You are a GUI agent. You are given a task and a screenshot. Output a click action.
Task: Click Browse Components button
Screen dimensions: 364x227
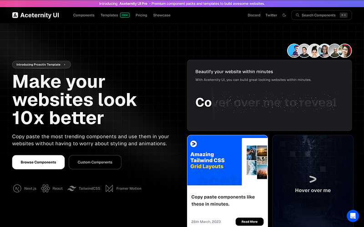38,162
